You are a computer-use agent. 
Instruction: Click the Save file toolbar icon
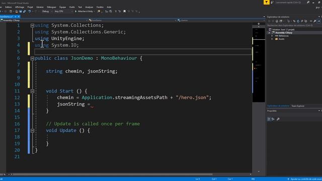[x=21, y=11]
